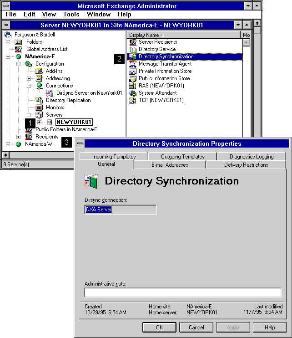Click the Add-Ins icon
The image size is (292, 338).
39,71
